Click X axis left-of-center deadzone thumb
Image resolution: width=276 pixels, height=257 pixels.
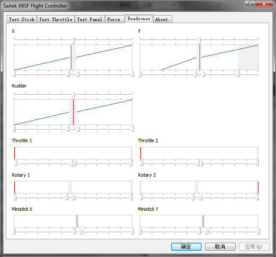68,74
